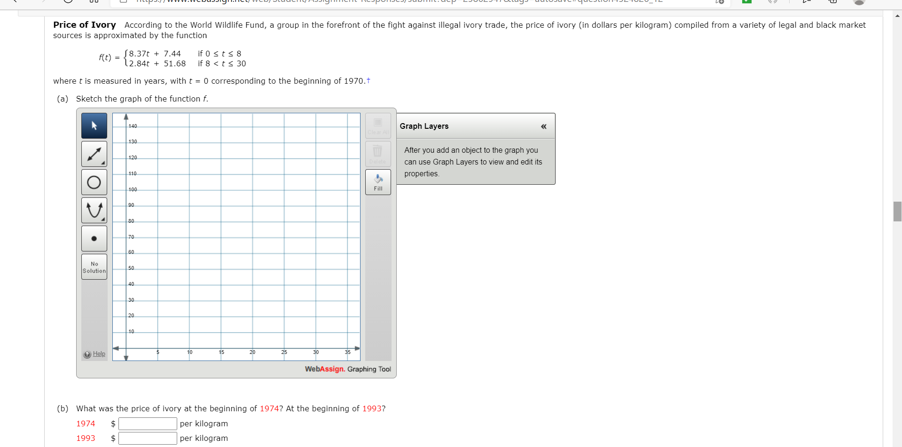Select the line segment drawing tool

click(x=94, y=154)
